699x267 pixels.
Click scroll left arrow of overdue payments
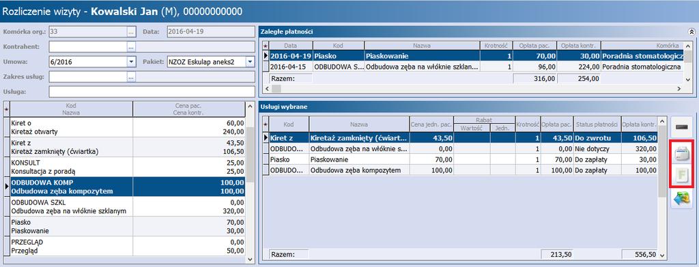(267, 89)
